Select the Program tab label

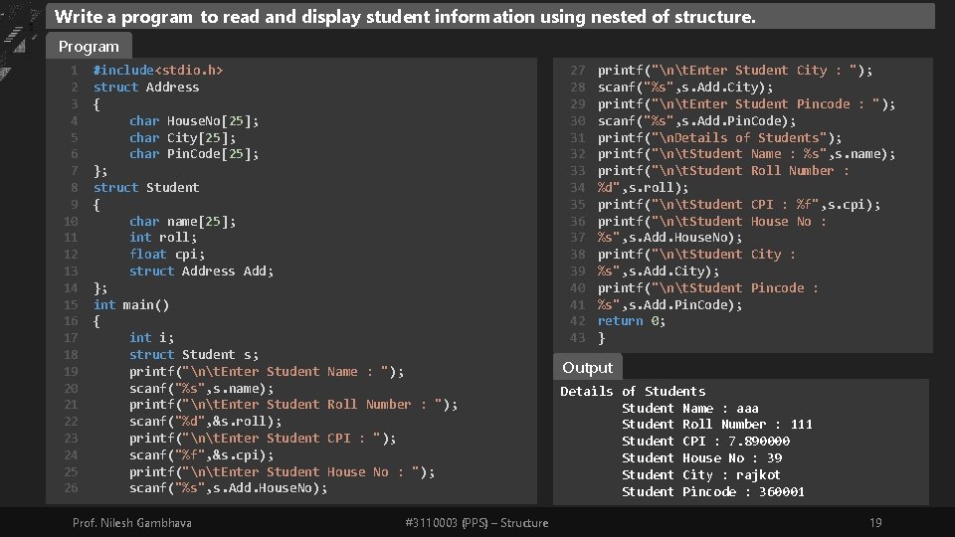pyautogui.click(x=89, y=47)
